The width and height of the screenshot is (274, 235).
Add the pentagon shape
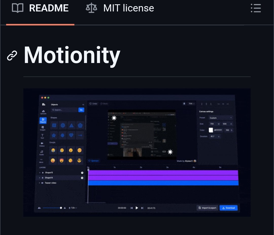(x=80, y=125)
